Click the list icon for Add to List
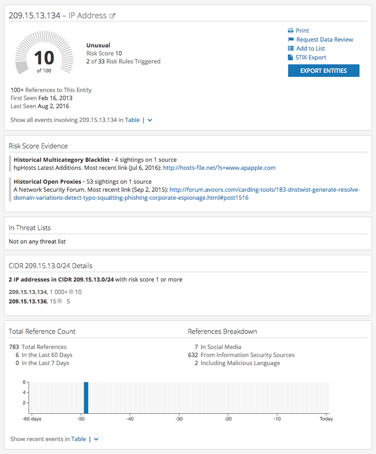Viewport: 376px width, 454px height. [291, 49]
